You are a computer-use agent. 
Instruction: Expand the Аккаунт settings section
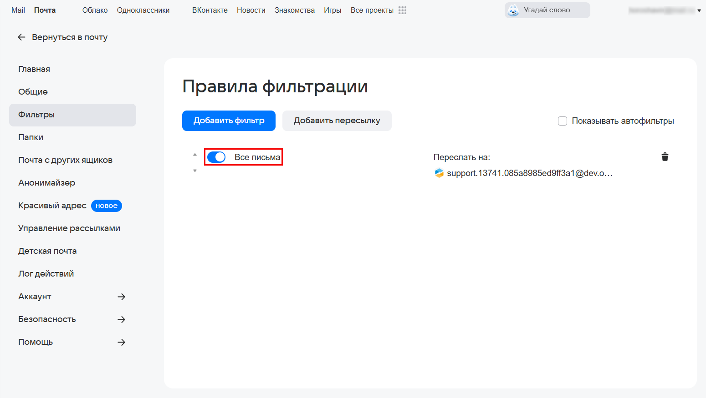click(121, 297)
